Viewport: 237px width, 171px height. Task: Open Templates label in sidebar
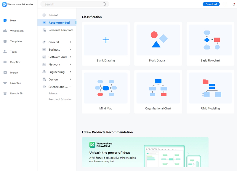(16, 41)
